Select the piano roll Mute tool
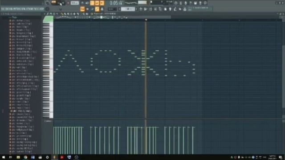 [x=74, y=14]
